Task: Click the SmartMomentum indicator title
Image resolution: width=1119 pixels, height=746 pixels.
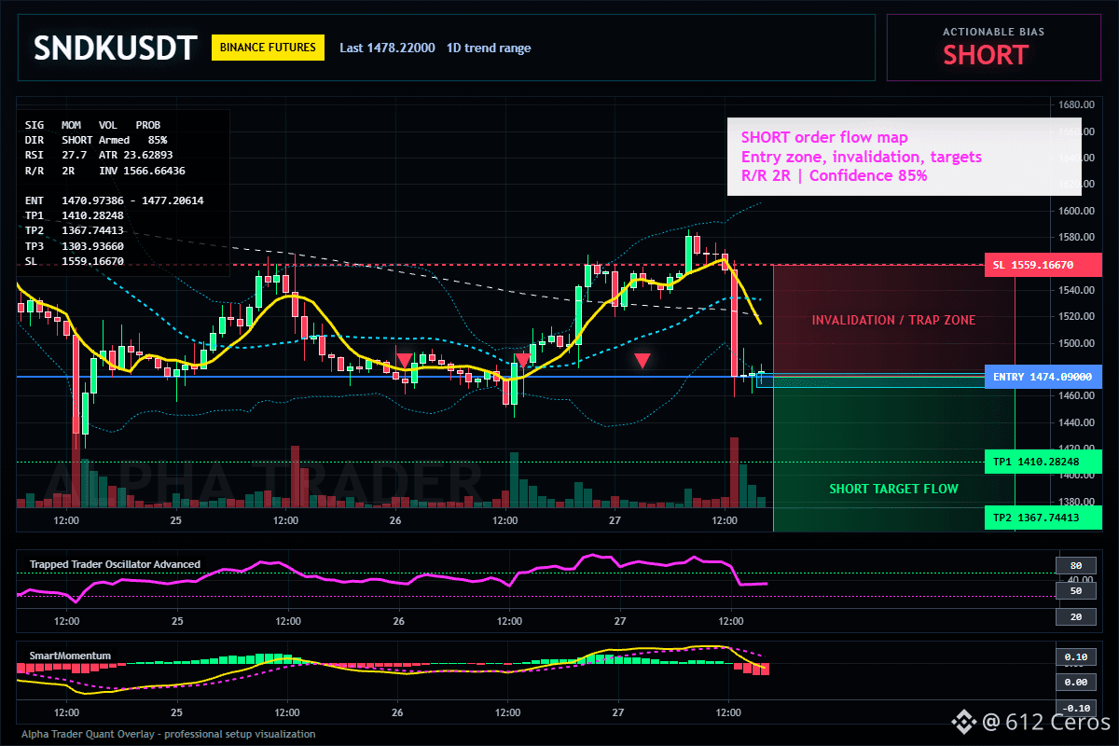Action: 70,656
